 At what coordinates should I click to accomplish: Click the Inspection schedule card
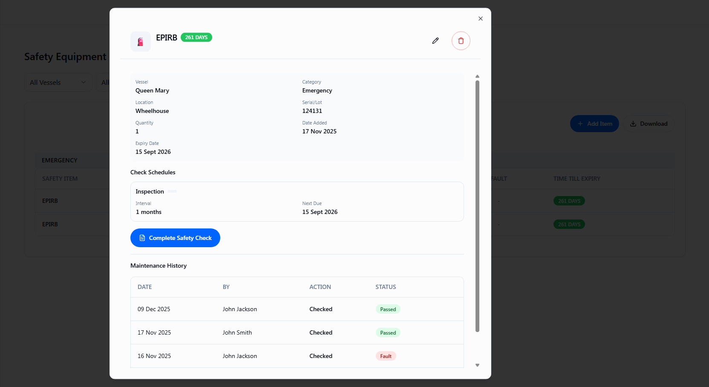297,202
